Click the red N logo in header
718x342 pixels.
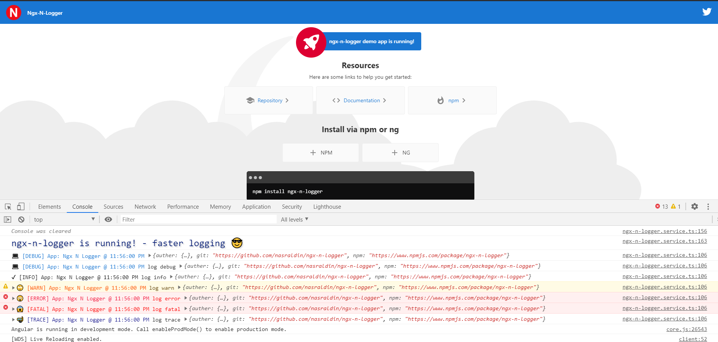pos(14,12)
